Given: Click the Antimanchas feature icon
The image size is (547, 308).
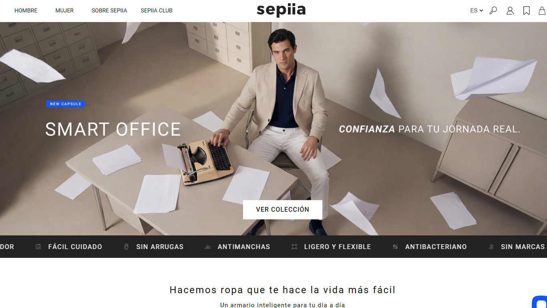Looking at the screenshot, I should pyautogui.click(x=207, y=247).
